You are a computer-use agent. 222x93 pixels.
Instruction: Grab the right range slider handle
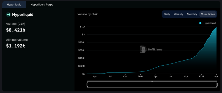point(217,85)
